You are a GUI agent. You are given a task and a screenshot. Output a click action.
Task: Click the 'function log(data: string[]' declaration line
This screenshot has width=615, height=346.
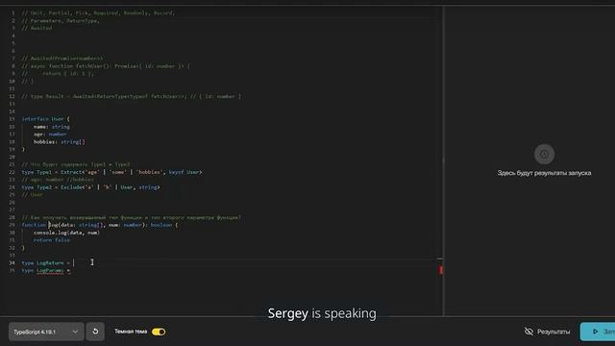pyautogui.click(x=100, y=225)
